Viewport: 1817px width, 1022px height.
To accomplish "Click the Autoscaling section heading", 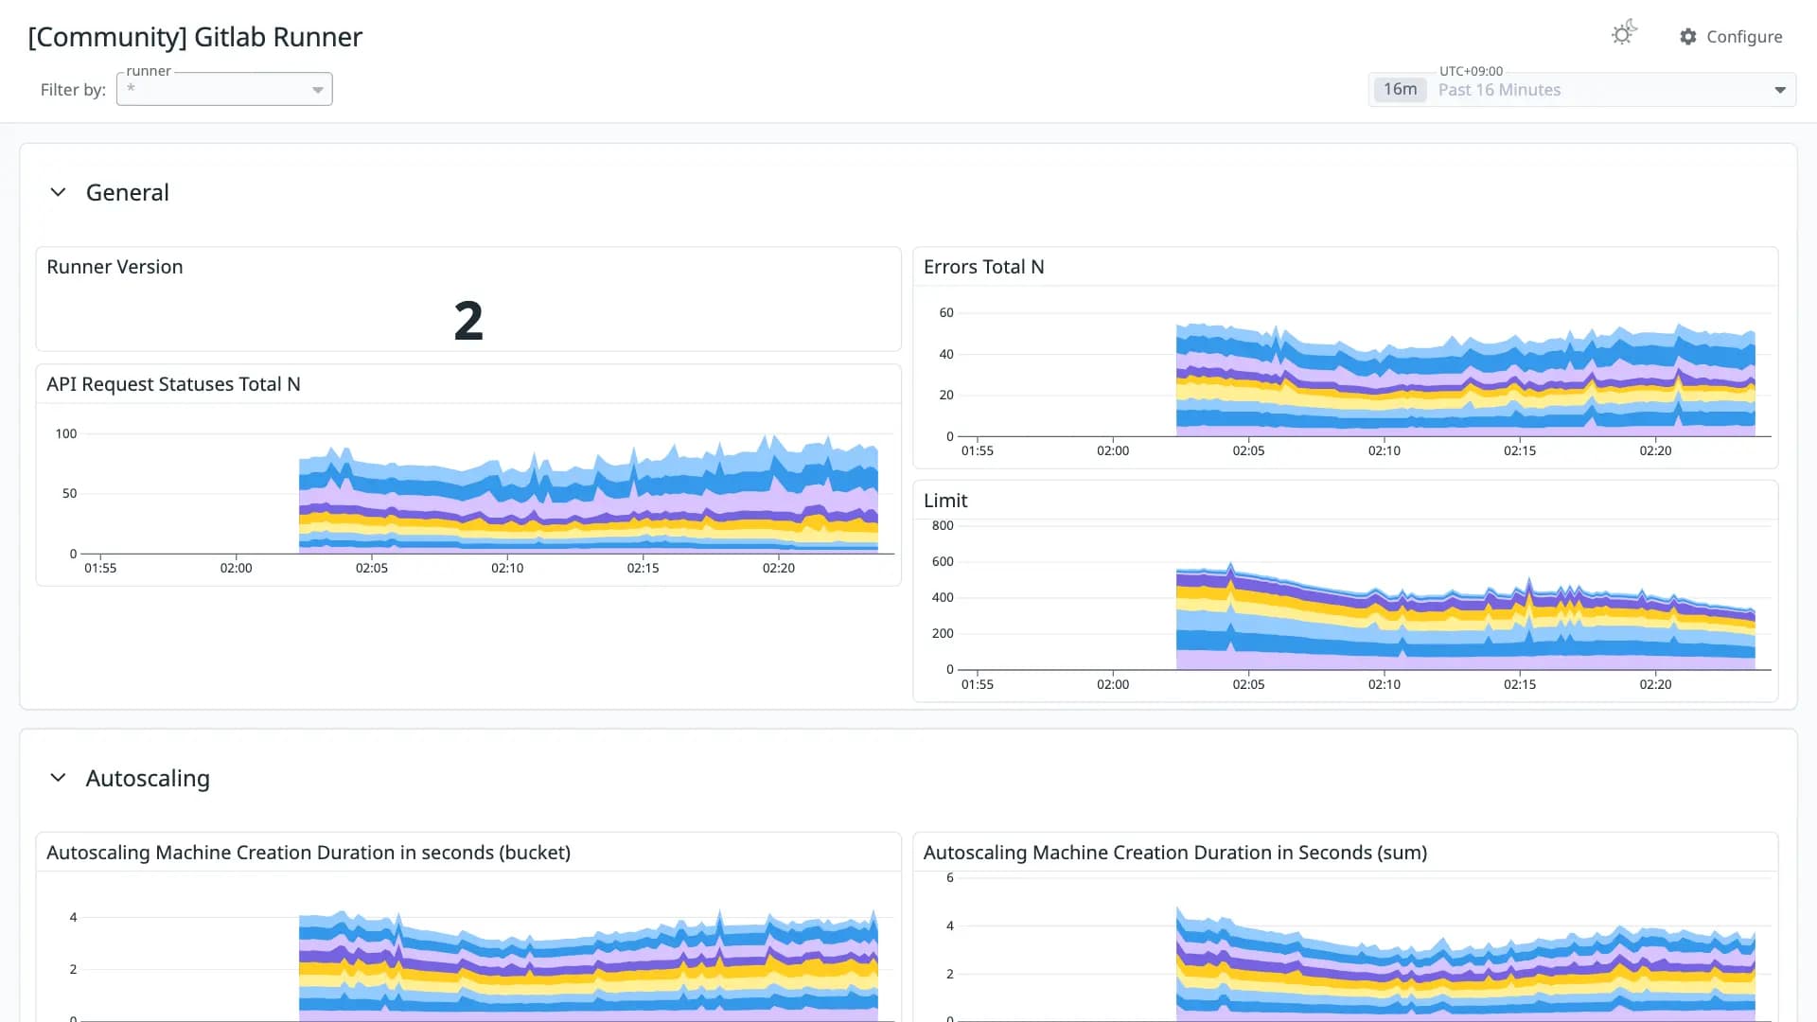I will [148, 778].
